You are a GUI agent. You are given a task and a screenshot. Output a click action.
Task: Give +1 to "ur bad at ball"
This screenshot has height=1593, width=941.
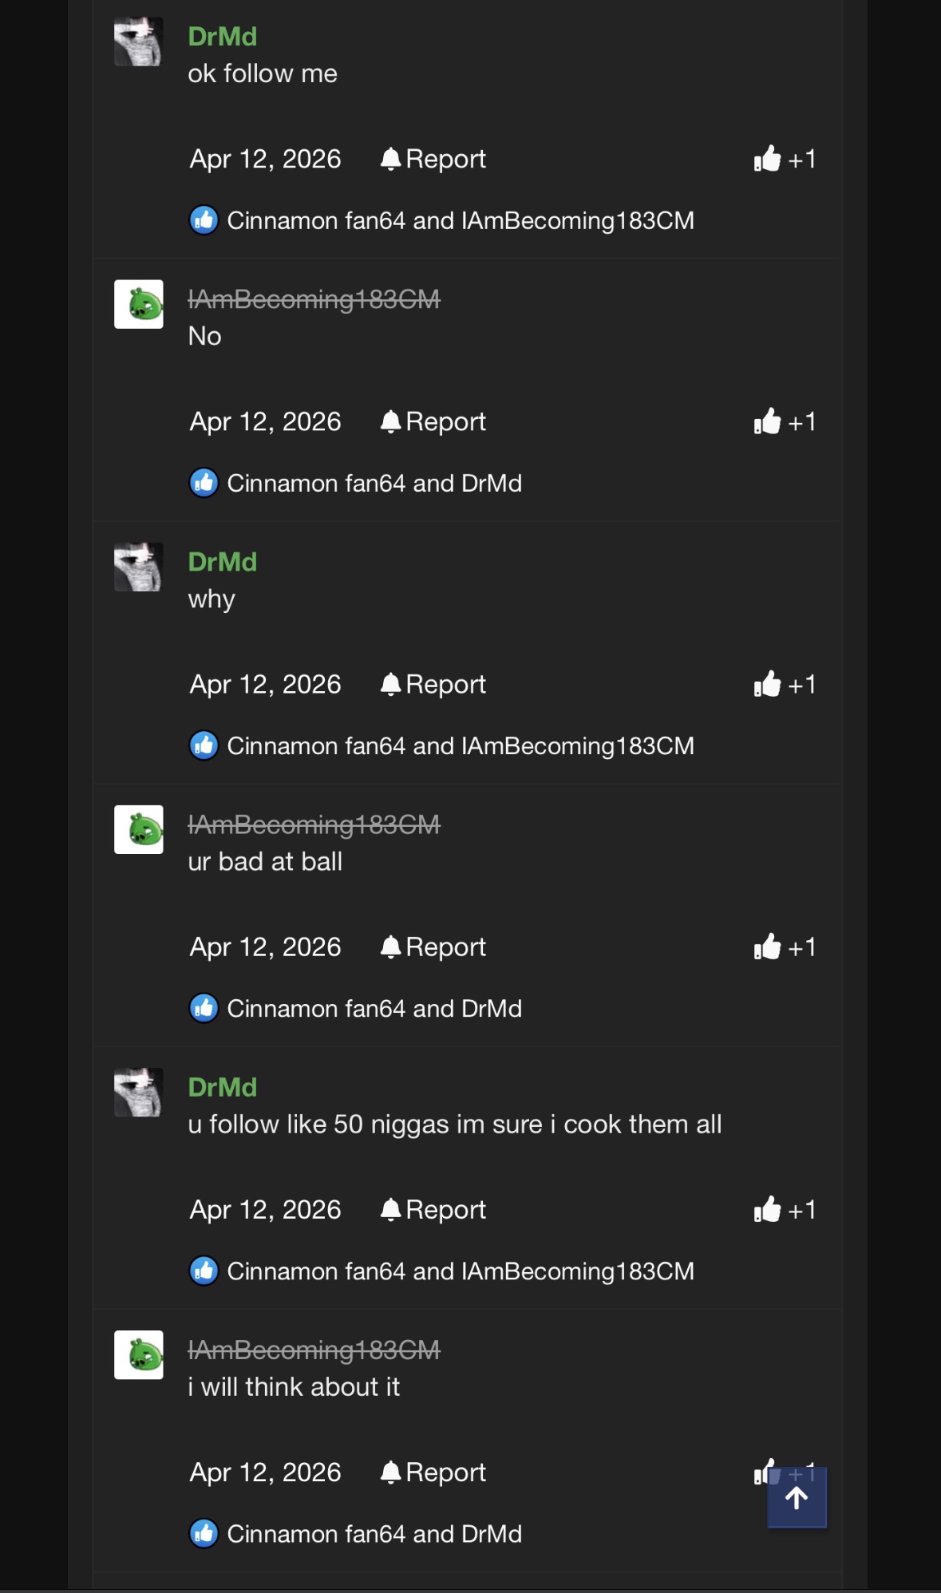coord(785,947)
